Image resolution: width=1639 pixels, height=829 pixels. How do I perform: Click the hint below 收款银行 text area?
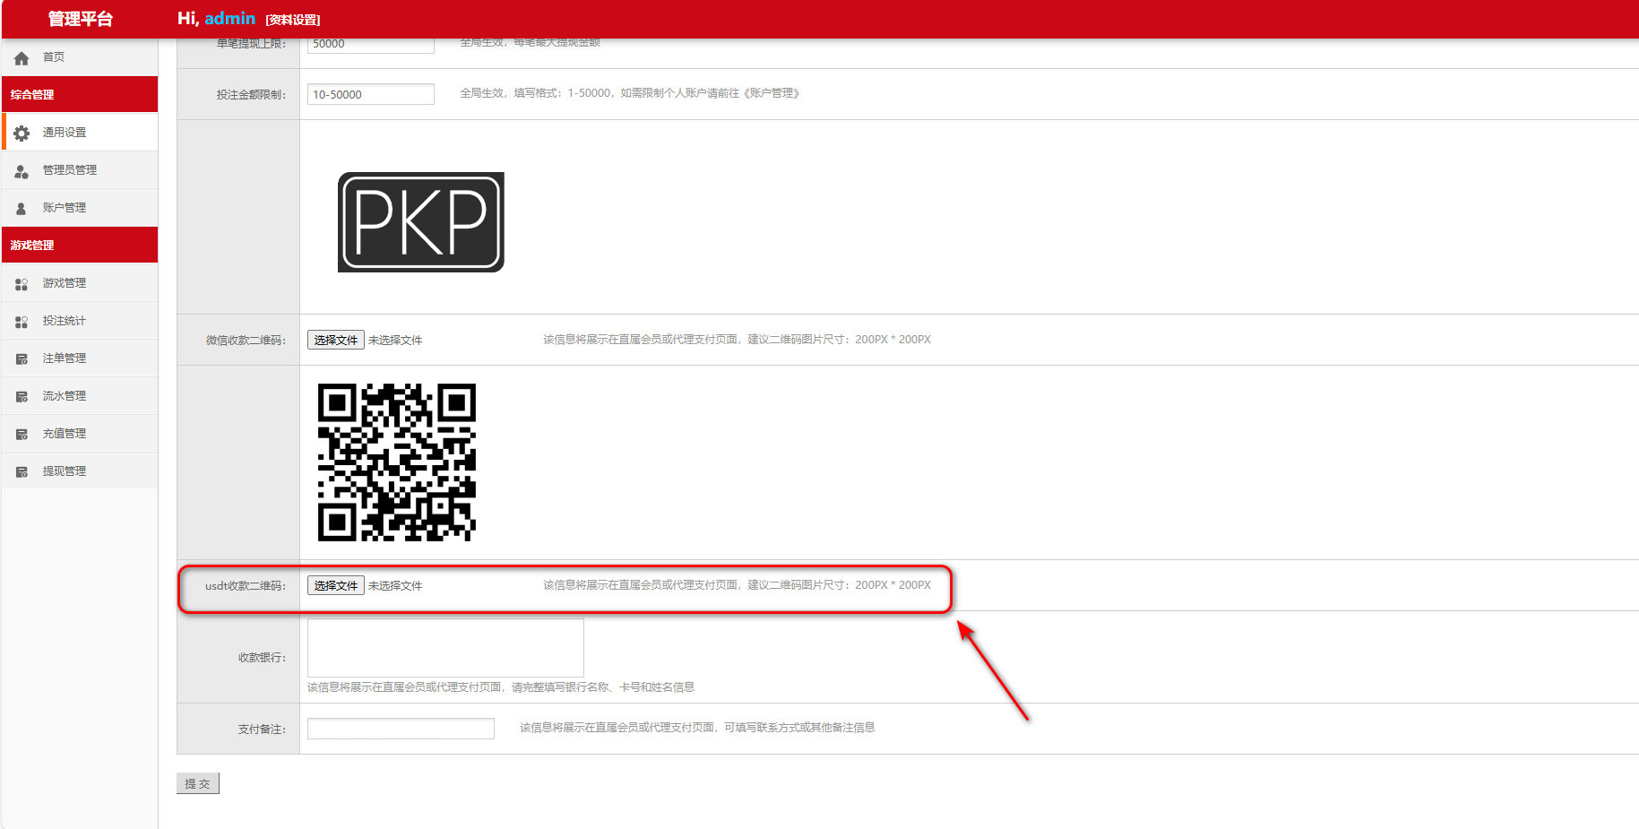point(501,687)
